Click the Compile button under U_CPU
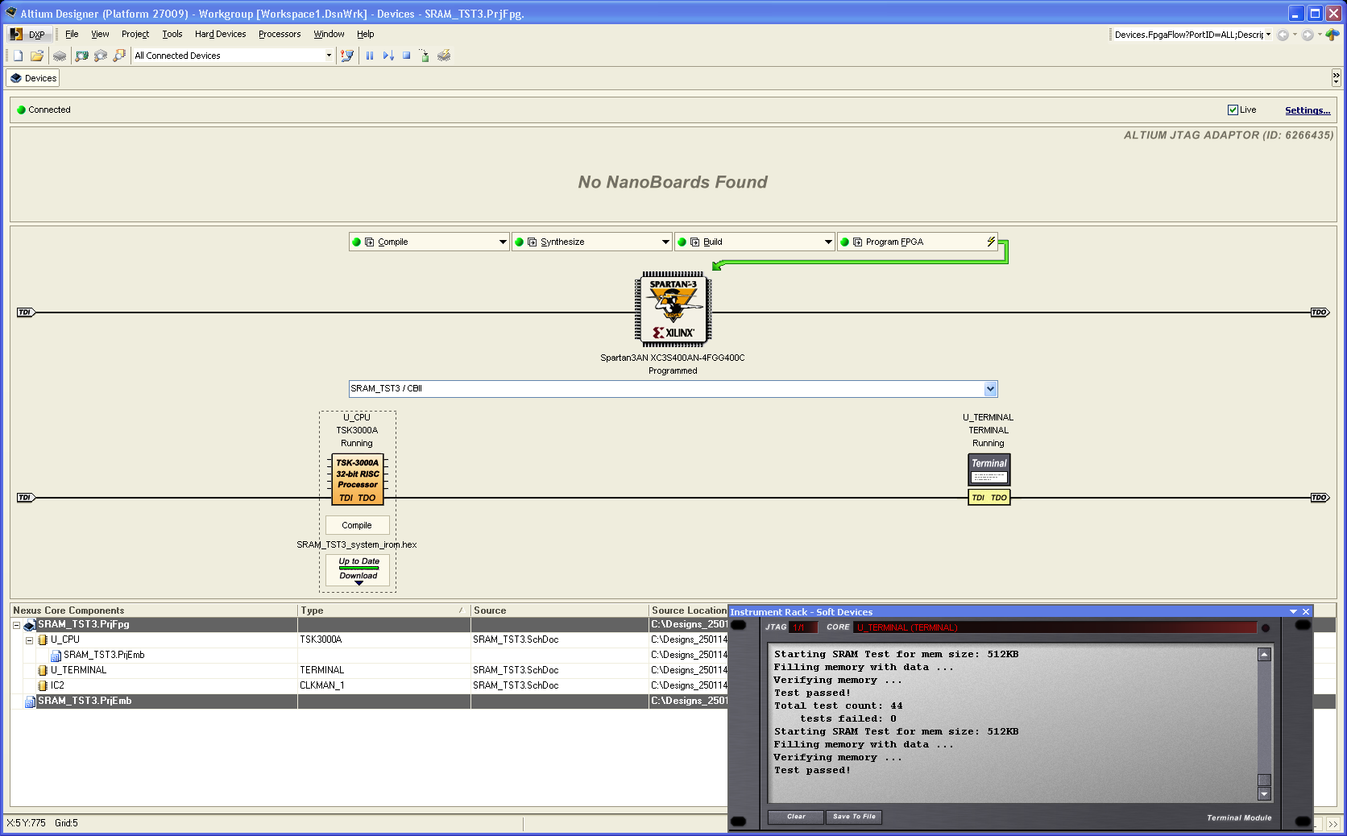This screenshot has height=836, width=1347. click(x=357, y=525)
